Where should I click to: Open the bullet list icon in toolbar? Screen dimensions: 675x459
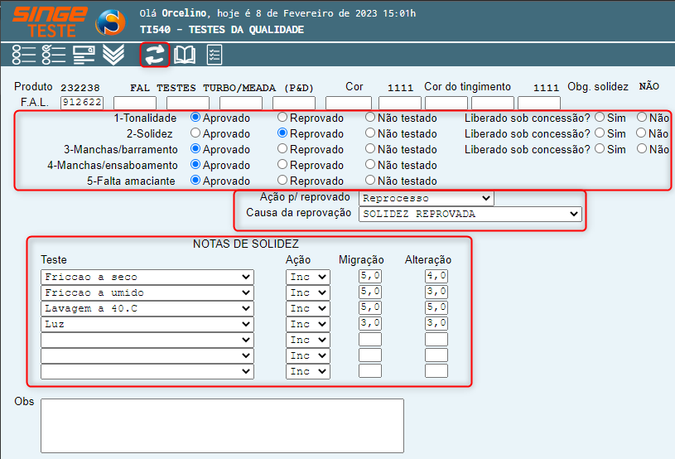pyautogui.click(x=24, y=56)
